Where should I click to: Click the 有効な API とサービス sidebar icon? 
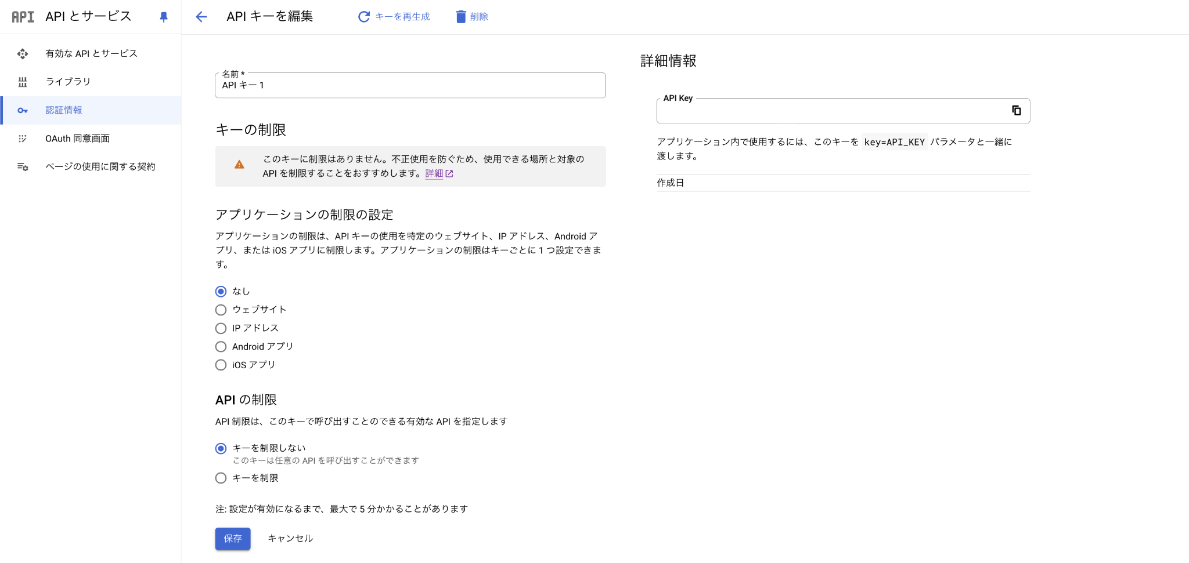(x=23, y=54)
